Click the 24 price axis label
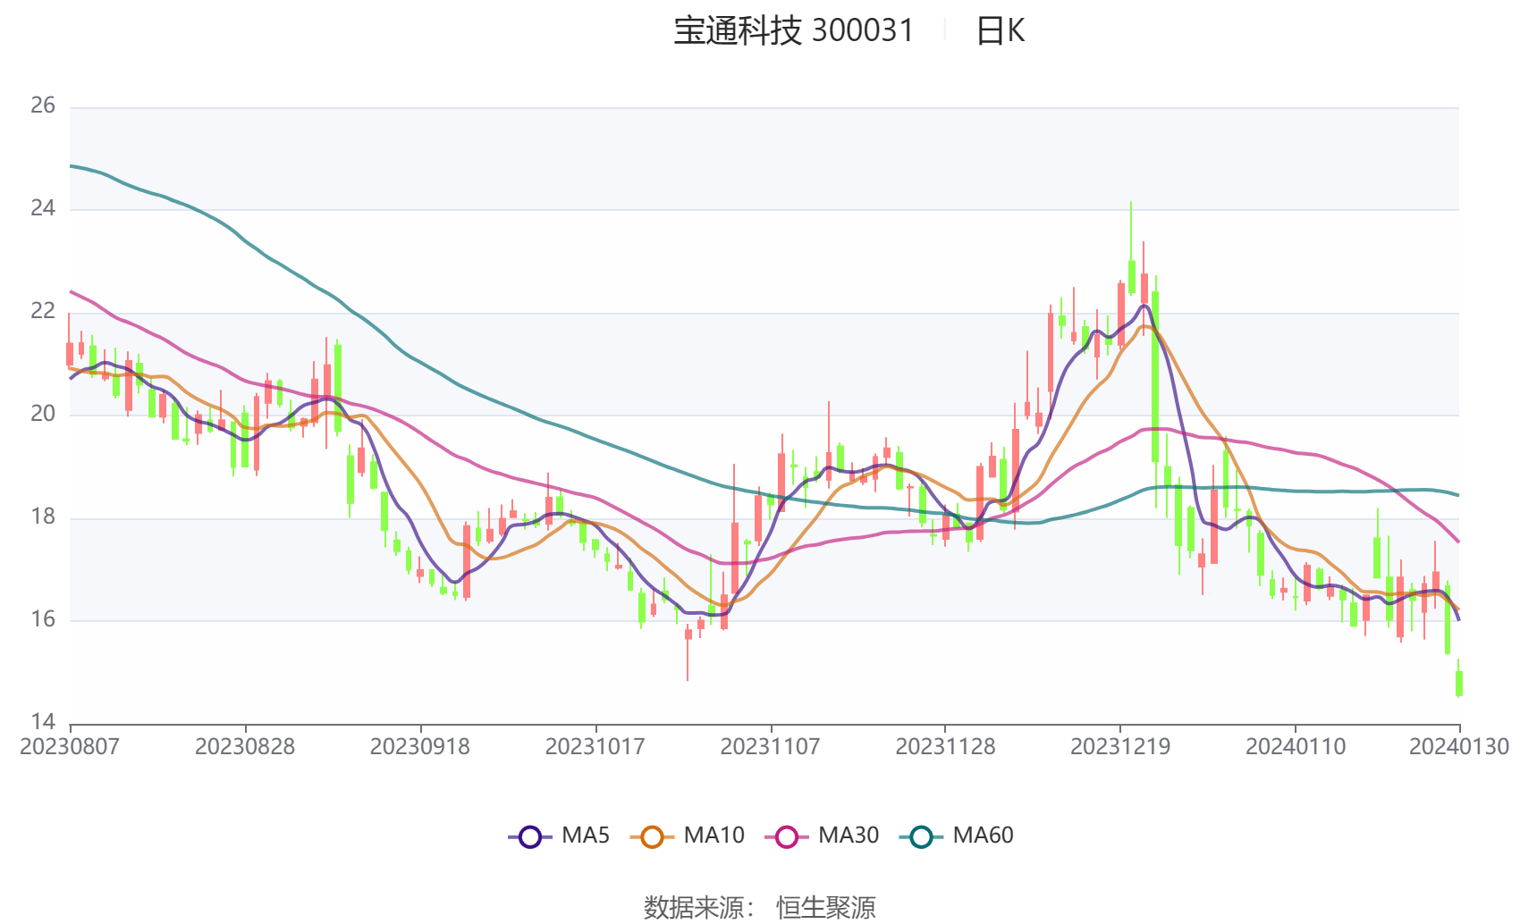 [43, 208]
